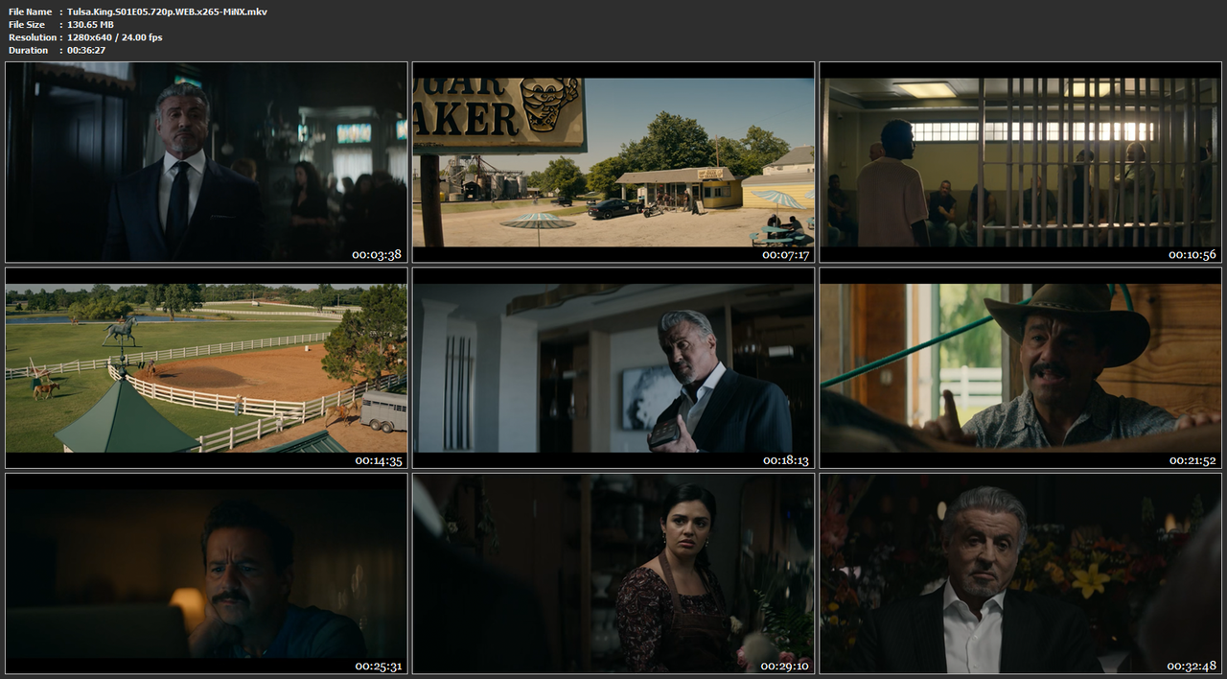The image size is (1227, 679).
Task: Click the file name Tulsa.King.S01E05.720p.WEB.x265-MiNX.mkv
Action: pos(168,12)
